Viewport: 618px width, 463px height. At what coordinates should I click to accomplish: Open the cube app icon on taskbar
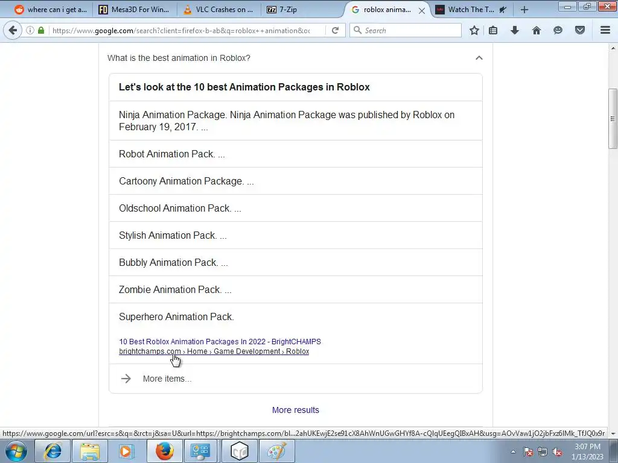click(x=239, y=451)
